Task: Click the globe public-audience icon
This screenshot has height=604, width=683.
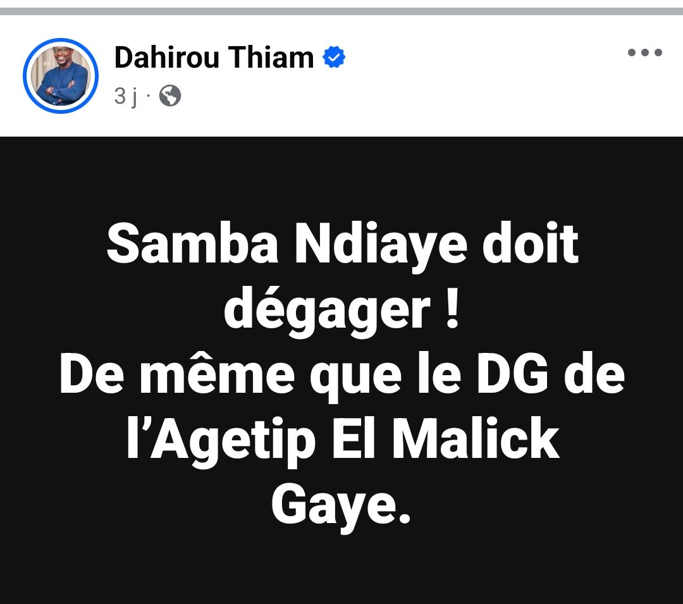Action: tap(170, 96)
